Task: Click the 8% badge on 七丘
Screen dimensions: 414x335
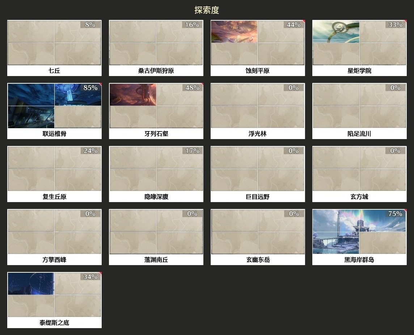Action: tap(90, 25)
